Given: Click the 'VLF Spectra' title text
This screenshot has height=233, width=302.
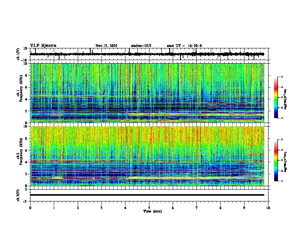Looking at the screenshot, I should [43, 46].
